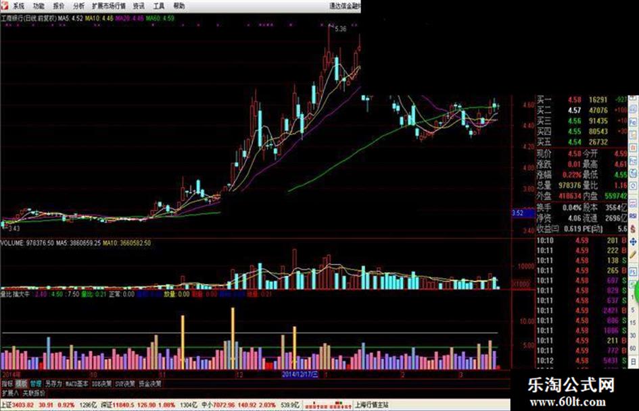Click the orange n icon in right toolbar
The width and height of the screenshot is (639, 411).
click(633, 148)
